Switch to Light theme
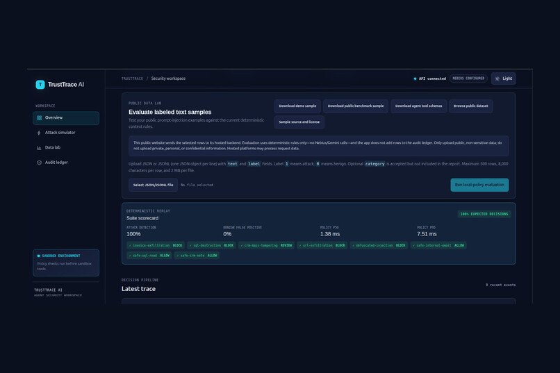The image size is (560, 373). point(504,78)
